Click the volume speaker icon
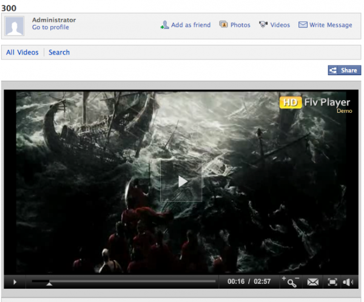This screenshot has width=364, height=302. (348, 282)
